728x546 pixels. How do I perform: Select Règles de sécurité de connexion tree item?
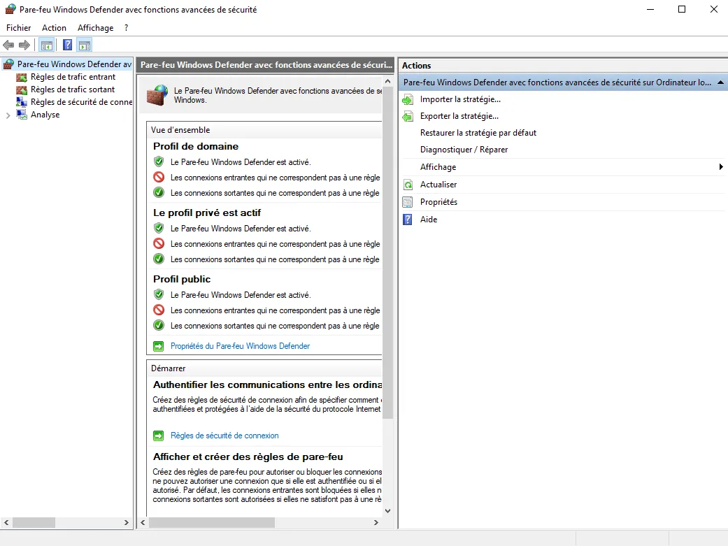(81, 102)
